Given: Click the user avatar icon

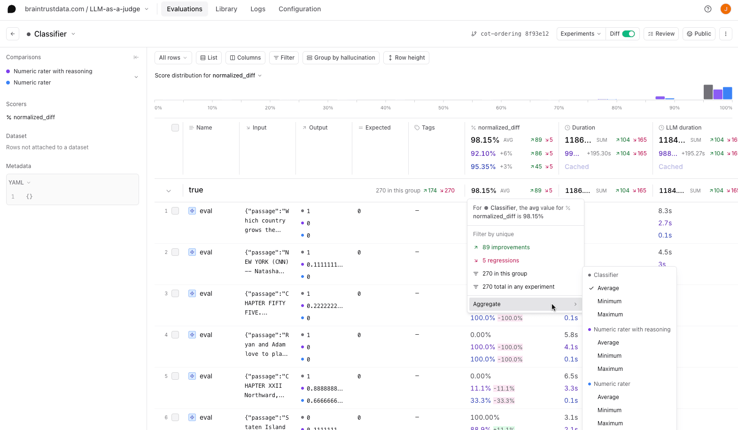Looking at the screenshot, I should pos(726,9).
